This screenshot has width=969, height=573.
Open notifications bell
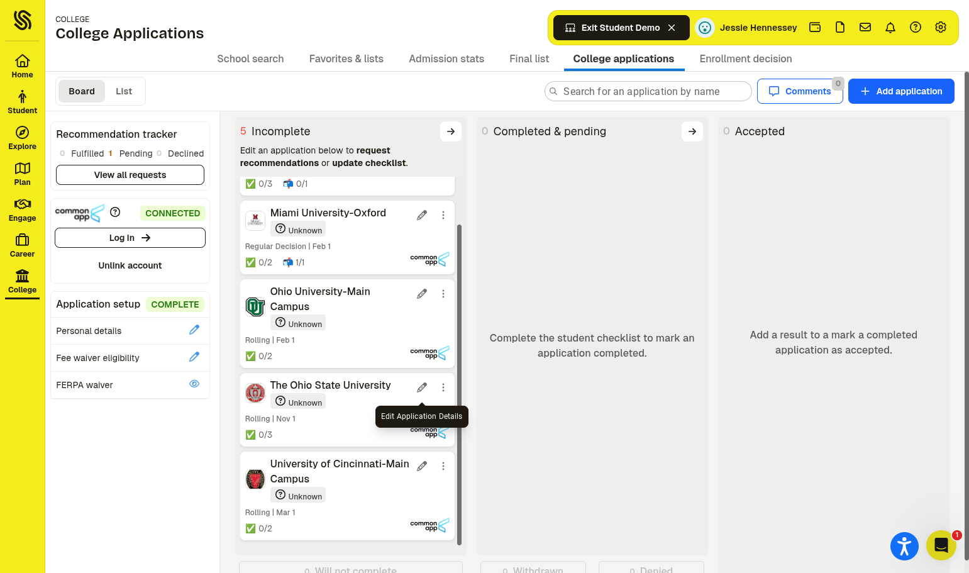click(x=890, y=27)
